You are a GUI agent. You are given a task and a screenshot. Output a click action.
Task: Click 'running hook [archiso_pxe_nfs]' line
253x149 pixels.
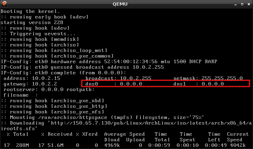click(52, 112)
